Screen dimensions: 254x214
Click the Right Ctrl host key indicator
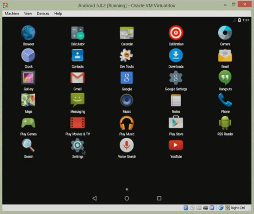[x=238, y=208]
